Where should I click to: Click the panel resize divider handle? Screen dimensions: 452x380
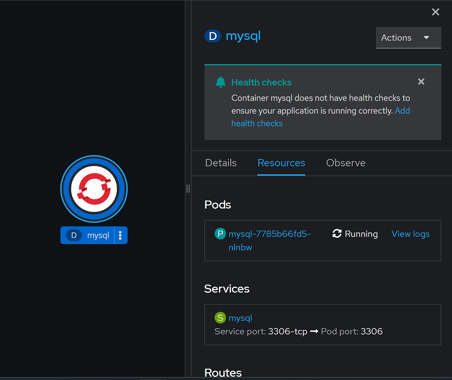[x=188, y=189]
